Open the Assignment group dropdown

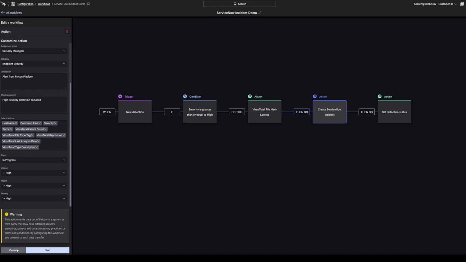point(34,51)
